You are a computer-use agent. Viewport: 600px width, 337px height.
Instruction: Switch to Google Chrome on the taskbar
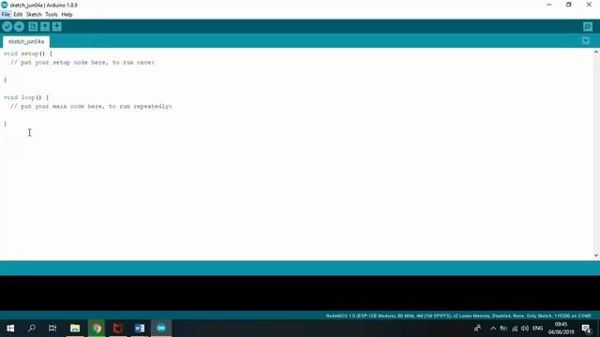[97, 329]
